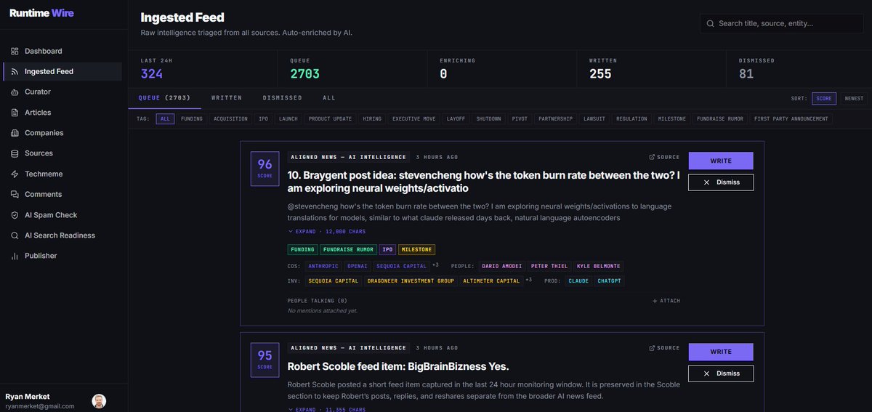This screenshot has height=412, width=872.
Task: Switch to the Written tab
Action: [x=227, y=97]
